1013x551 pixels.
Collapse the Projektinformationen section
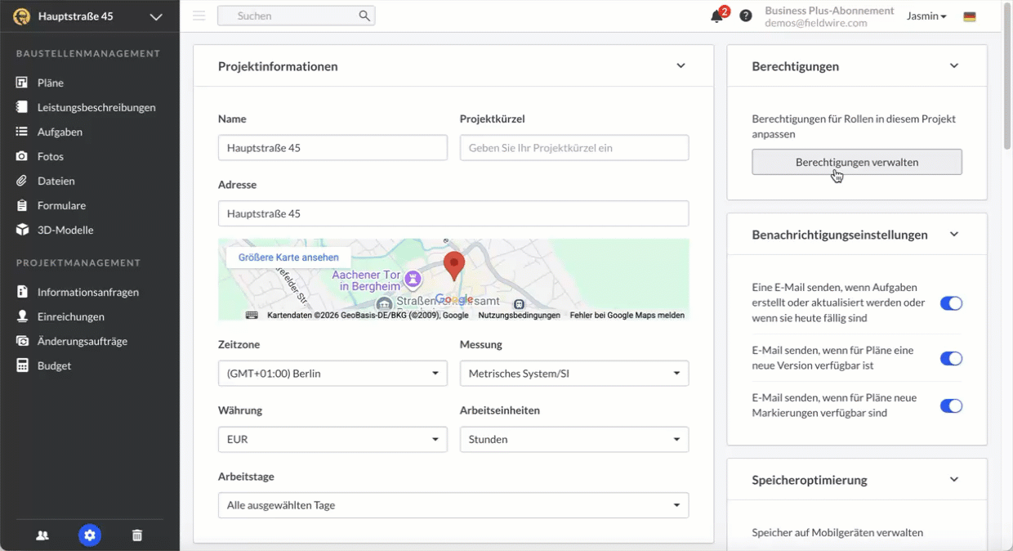tap(681, 66)
